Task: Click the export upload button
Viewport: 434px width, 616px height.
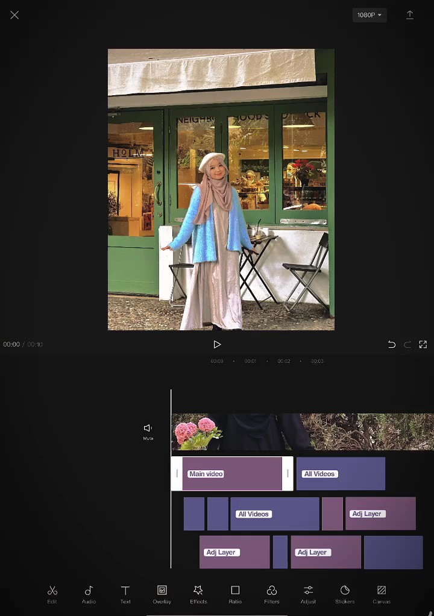Action: 410,15
